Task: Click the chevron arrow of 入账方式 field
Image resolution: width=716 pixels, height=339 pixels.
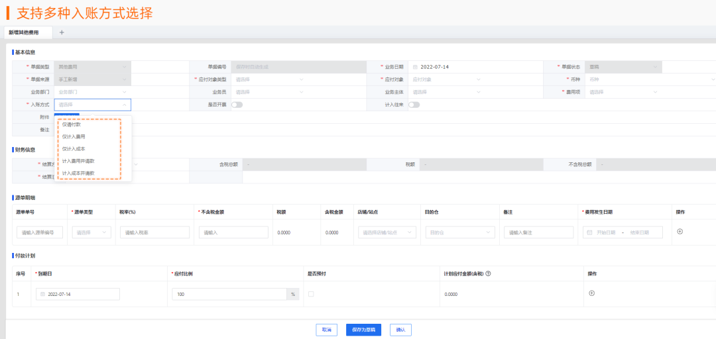Action: [x=124, y=105]
